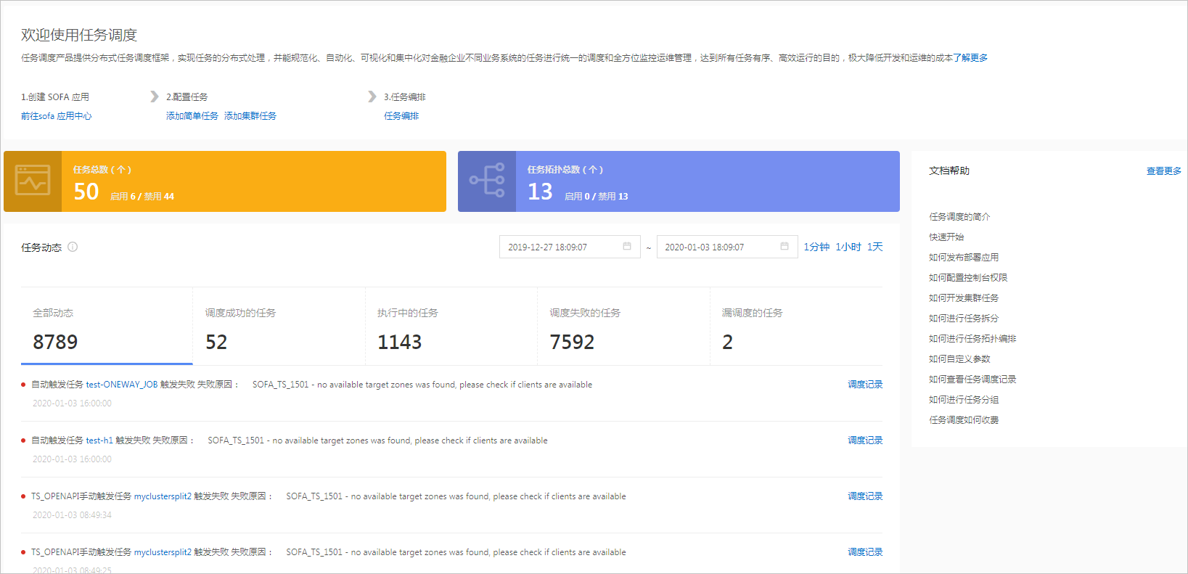Open the 如何进行任务拆分 help document
Image resolution: width=1188 pixels, height=574 pixels.
pos(964,319)
